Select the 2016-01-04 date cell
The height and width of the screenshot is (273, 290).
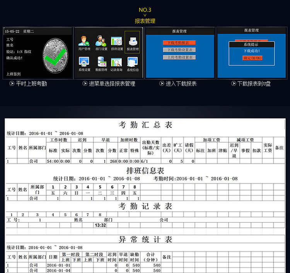point(58,270)
